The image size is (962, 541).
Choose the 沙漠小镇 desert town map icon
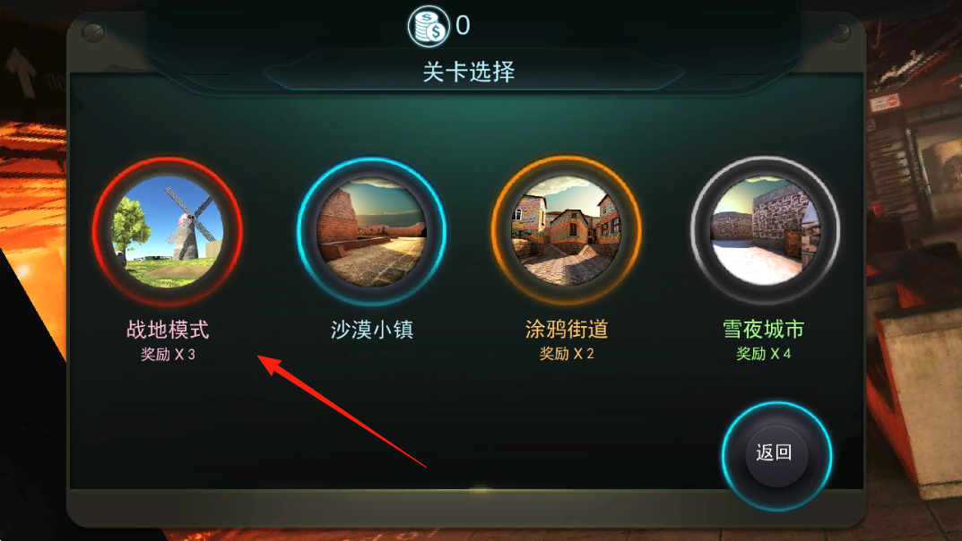pyautogui.click(x=371, y=231)
